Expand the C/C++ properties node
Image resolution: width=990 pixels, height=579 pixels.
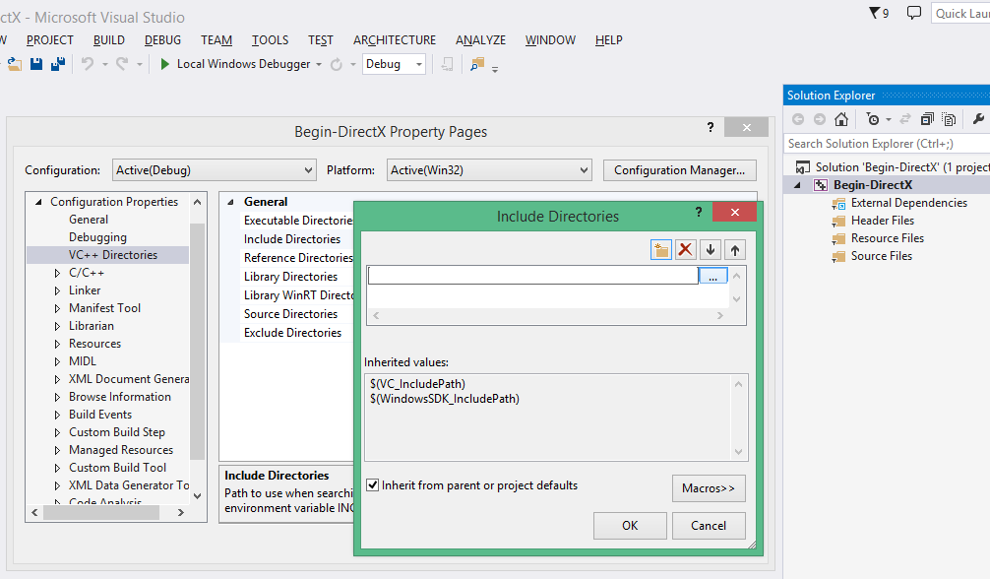(x=57, y=273)
